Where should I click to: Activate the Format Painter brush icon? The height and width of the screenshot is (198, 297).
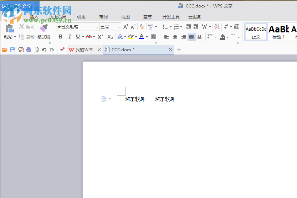coord(44,28)
